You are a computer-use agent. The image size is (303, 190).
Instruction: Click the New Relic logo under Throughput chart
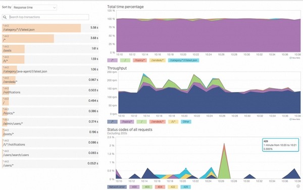pos(295,119)
